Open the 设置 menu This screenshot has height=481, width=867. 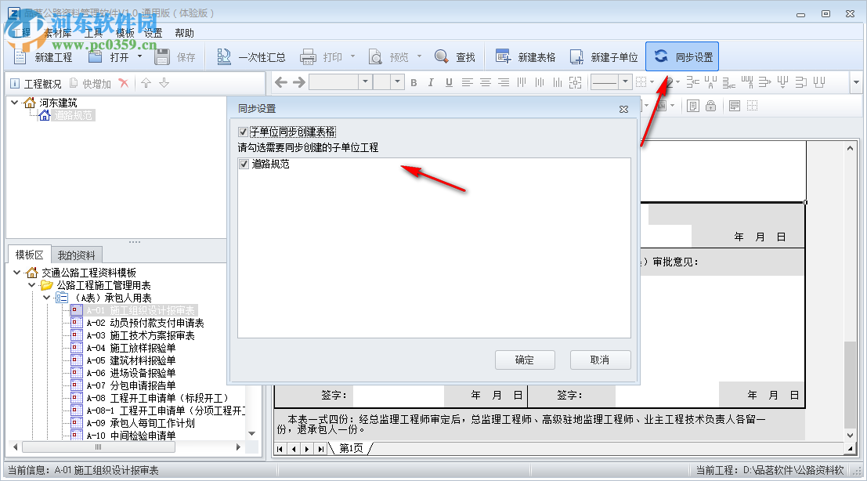coord(151,33)
